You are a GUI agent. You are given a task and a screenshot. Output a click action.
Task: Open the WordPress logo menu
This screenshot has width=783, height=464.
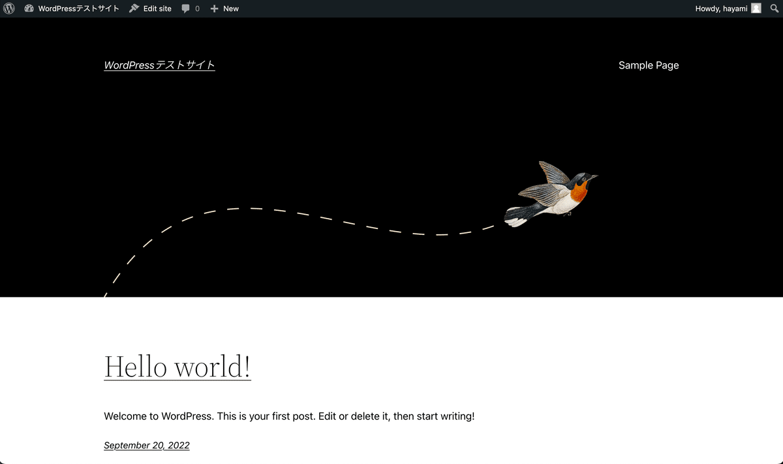(9, 8)
